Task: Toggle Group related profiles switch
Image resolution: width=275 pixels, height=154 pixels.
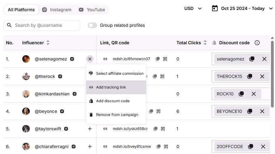Action: pos(92,25)
